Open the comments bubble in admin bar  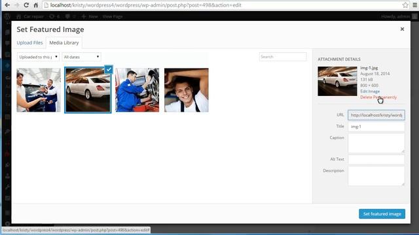[70, 16]
